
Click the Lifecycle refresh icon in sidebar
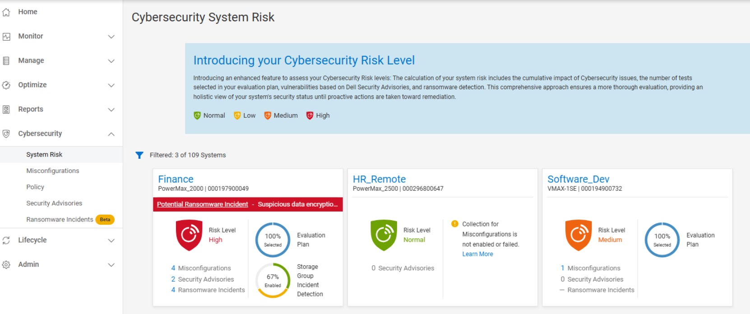(6, 240)
